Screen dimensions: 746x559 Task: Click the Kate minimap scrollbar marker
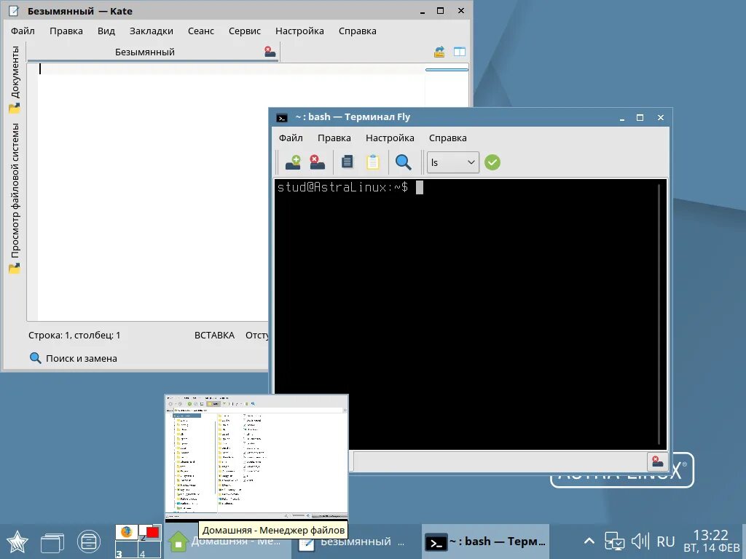pos(447,70)
